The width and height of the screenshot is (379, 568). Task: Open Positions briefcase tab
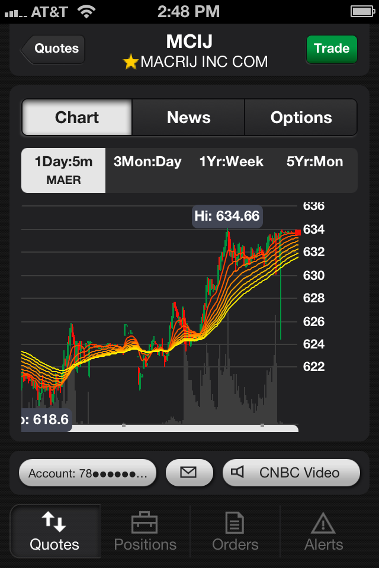[x=145, y=531]
